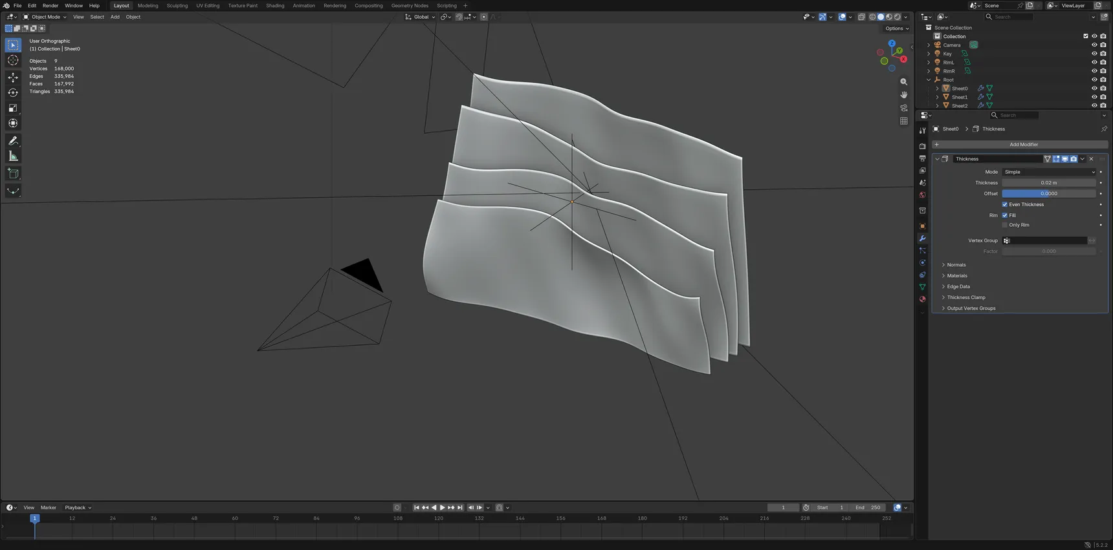The width and height of the screenshot is (1113, 550).
Task: Activate the Scale tool
Action: click(13, 109)
